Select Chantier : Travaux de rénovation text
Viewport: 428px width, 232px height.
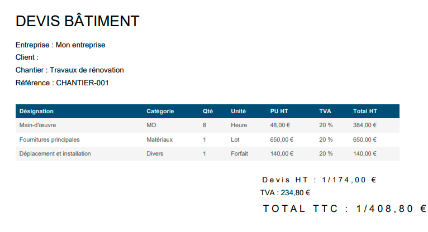click(x=70, y=70)
